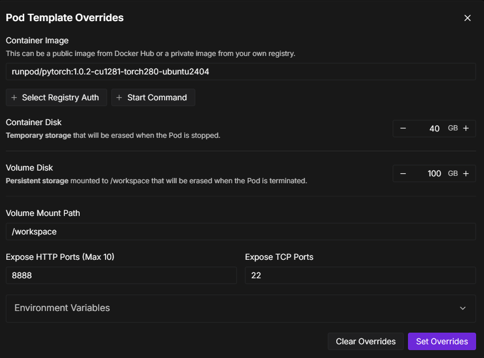
Task: Increase Volume Disk size with plus icon
Action: [466, 174]
